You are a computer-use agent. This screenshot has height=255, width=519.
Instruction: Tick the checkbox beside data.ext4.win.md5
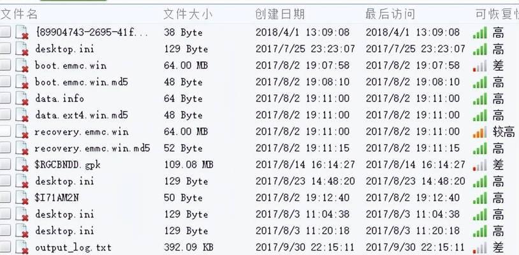5,115
